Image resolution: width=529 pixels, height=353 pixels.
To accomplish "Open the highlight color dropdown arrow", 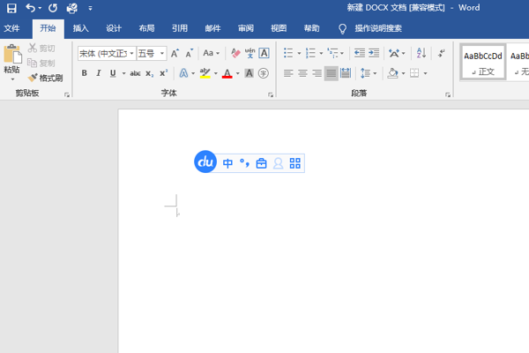I will click(216, 73).
